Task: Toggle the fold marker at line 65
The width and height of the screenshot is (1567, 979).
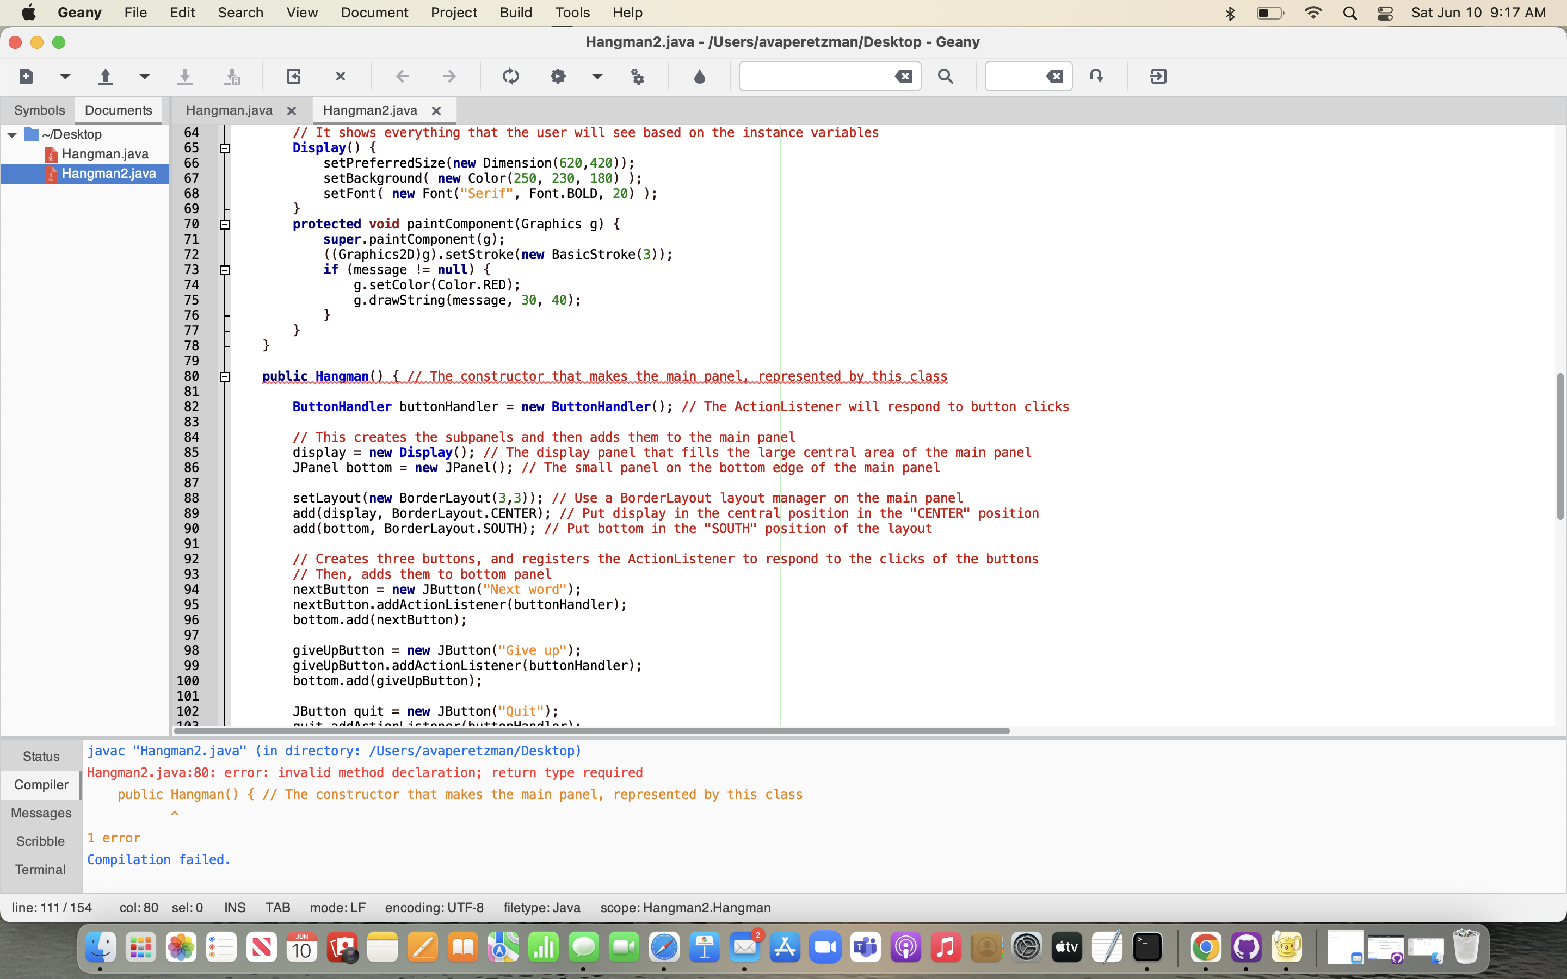Action: [225, 148]
